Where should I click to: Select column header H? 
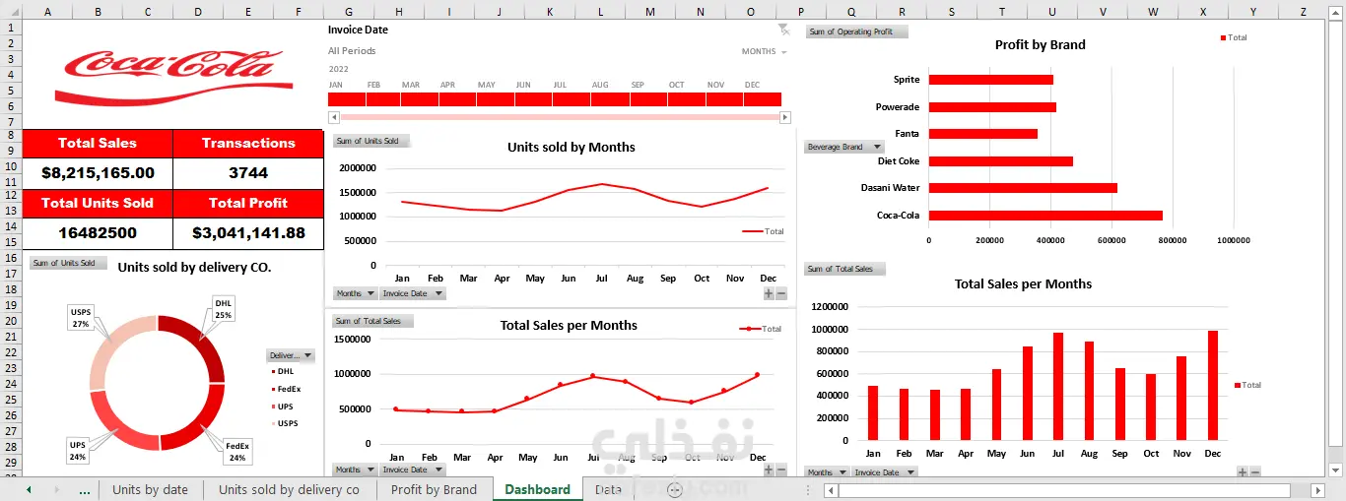[x=398, y=11]
